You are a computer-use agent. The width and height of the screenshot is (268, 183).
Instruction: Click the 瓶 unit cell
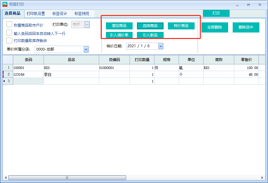(191, 68)
